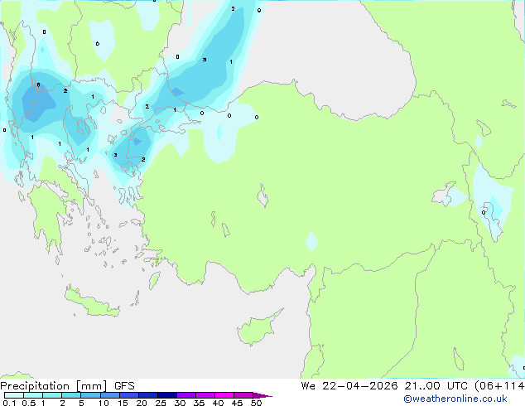Select the 2–5 mm legend color swatch
The height and width of the screenshot is (406, 525).
71,395
